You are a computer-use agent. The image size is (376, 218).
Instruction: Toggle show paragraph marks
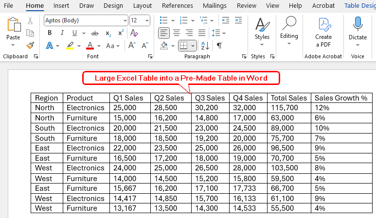pos(219,46)
